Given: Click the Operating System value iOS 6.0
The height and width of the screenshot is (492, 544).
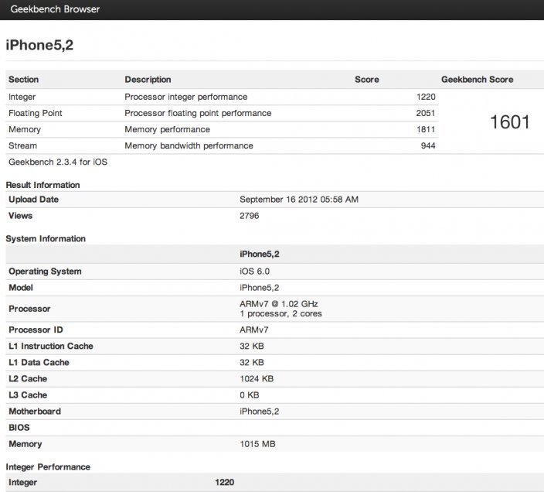Looking at the screenshot, I should click(254, 272).
